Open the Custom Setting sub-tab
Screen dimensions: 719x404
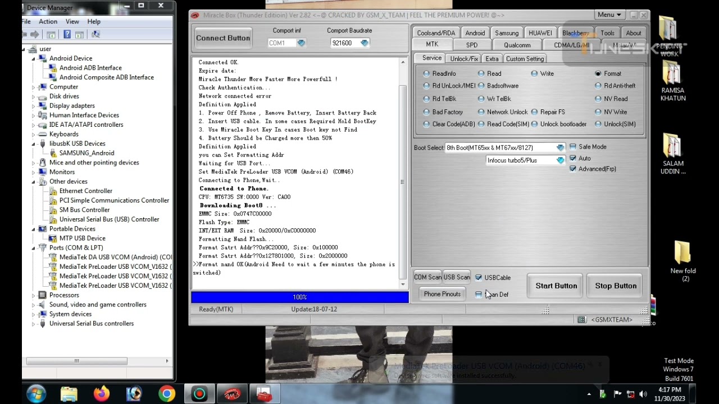525,59
